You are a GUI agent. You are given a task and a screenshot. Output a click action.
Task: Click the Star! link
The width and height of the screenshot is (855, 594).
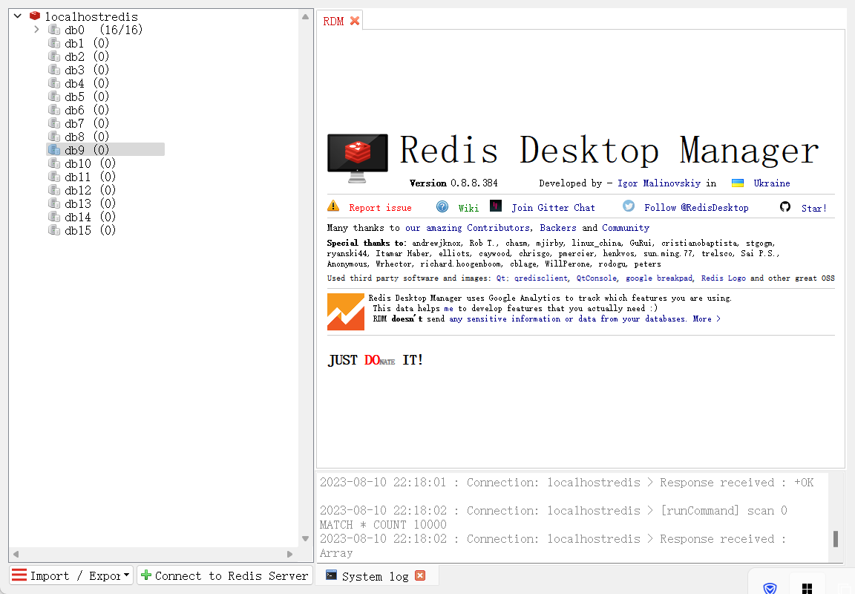coord(813,208)
